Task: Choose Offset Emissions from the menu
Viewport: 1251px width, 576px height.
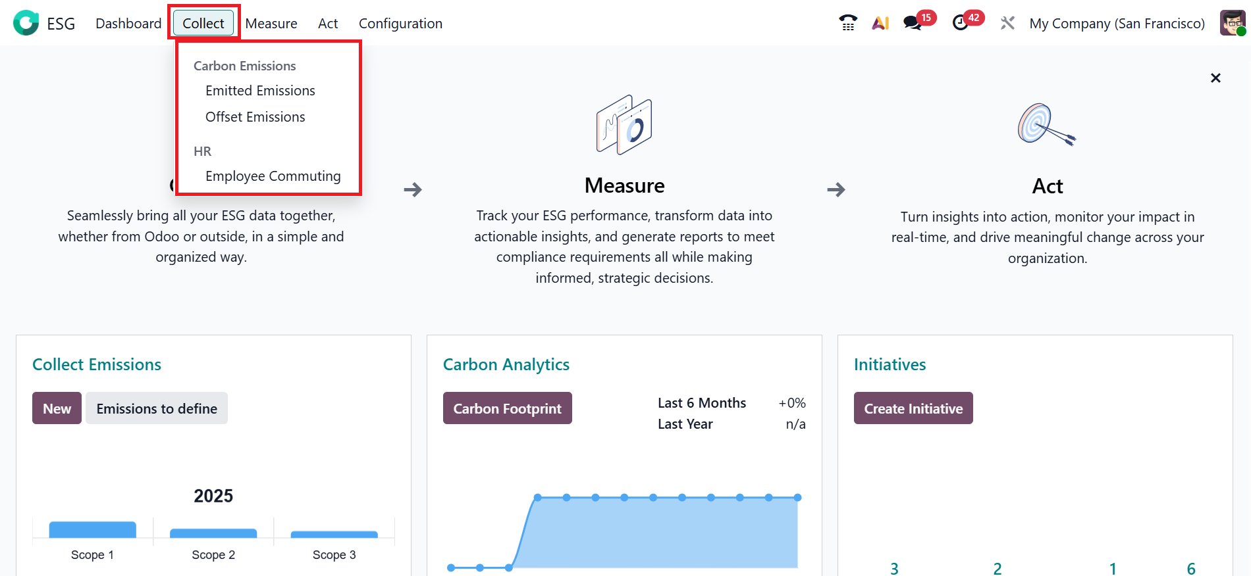Action: (x=255, y=117)
